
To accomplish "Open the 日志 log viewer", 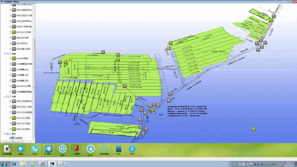I will point(119,150).
